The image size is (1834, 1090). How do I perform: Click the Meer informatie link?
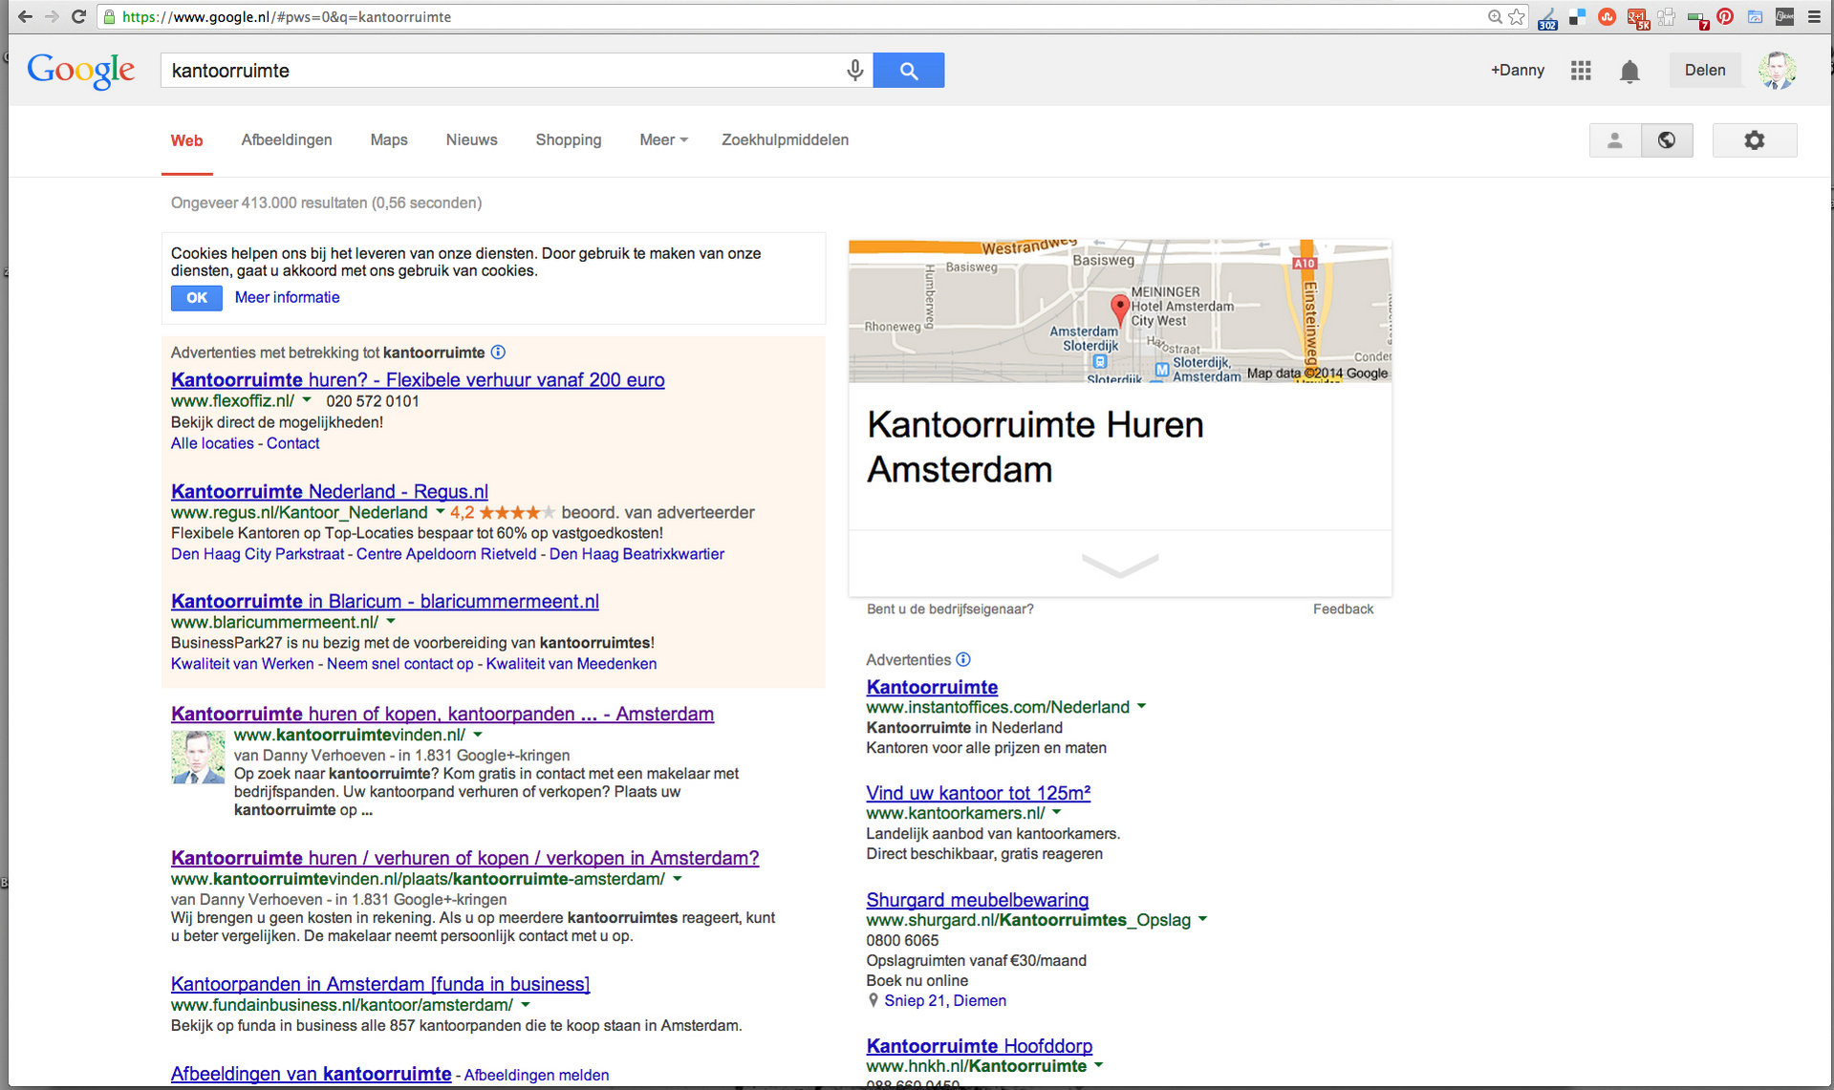[x=287, y=297]
